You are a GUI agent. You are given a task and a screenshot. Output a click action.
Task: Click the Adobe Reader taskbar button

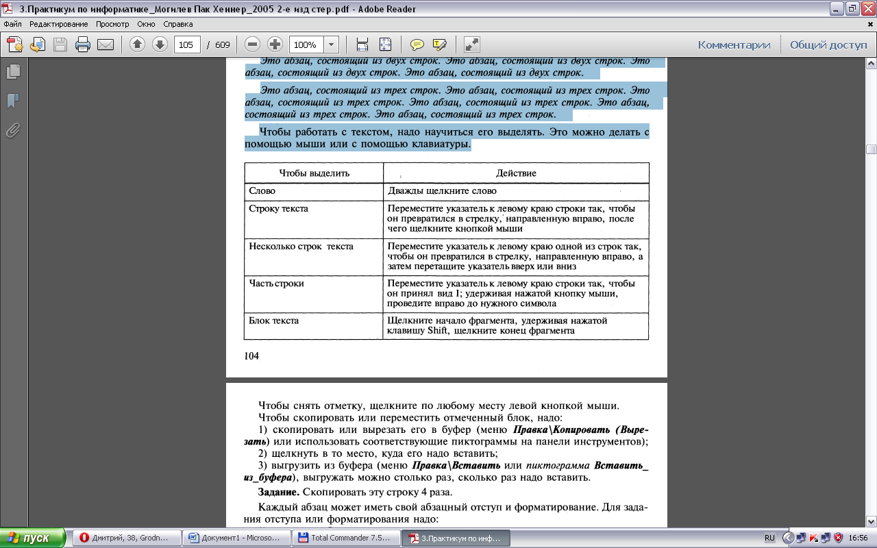pos(456,538)
